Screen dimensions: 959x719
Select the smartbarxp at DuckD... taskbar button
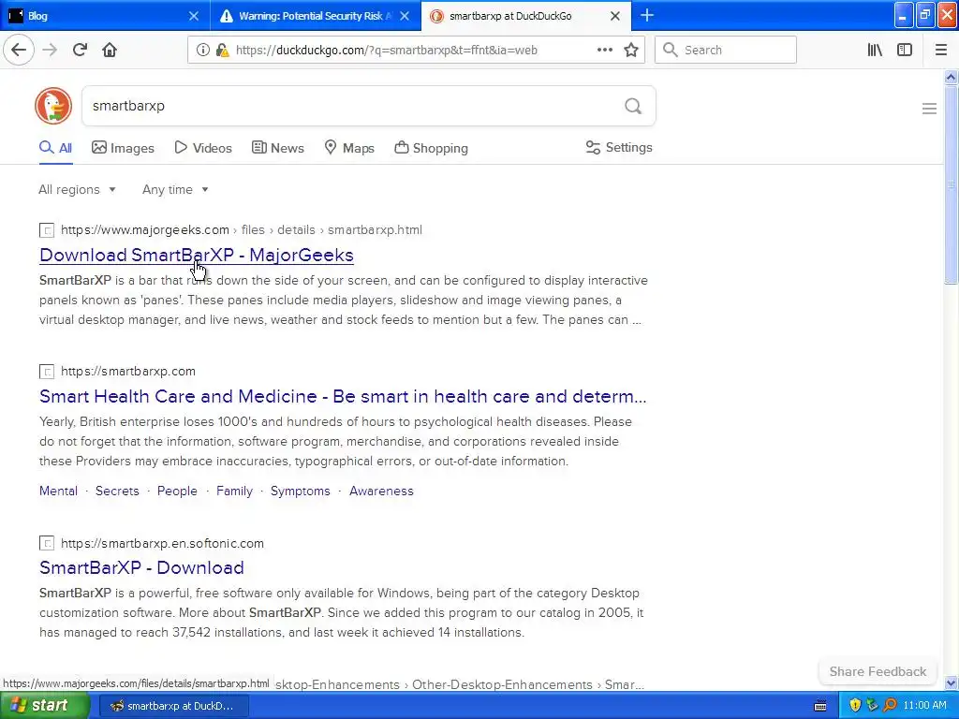173,706
